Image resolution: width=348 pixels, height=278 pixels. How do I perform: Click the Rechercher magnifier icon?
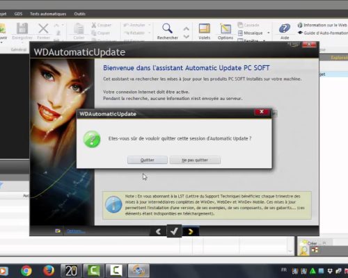(x=167, y=28)
